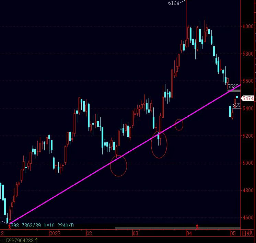This screenshot has width=256, height=243.
Task: Click the 2023 date axis label
Action: tap(55, 233)
